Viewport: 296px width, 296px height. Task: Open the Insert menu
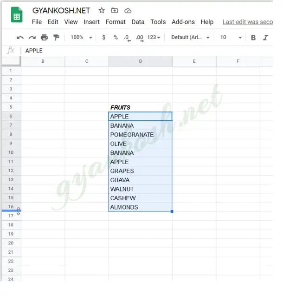point(91,22)
